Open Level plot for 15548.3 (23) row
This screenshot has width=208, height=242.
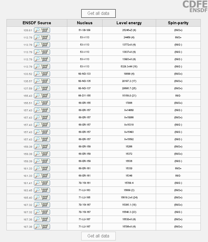[42, 212]
